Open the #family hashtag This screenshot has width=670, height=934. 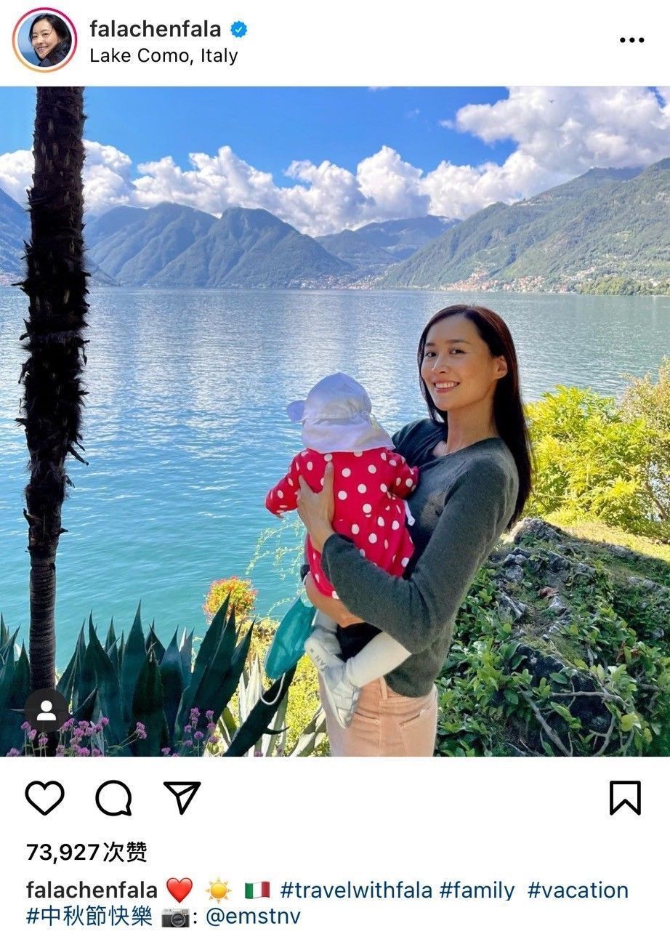(x=477, y=890)
